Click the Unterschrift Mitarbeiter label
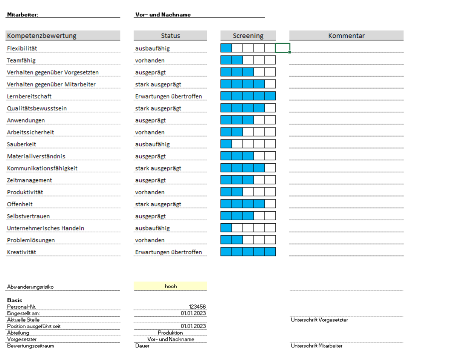 (317, 346)
